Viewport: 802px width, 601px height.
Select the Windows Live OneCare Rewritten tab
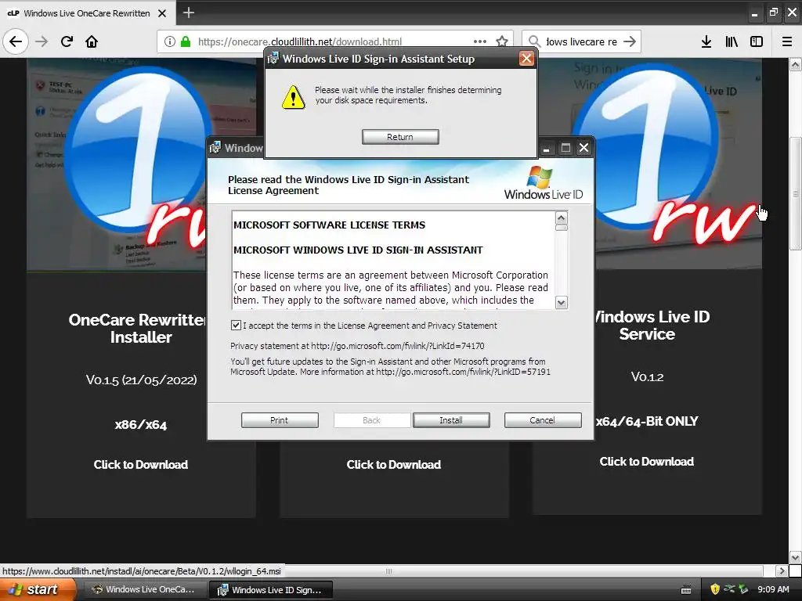[x=88, y=13]
